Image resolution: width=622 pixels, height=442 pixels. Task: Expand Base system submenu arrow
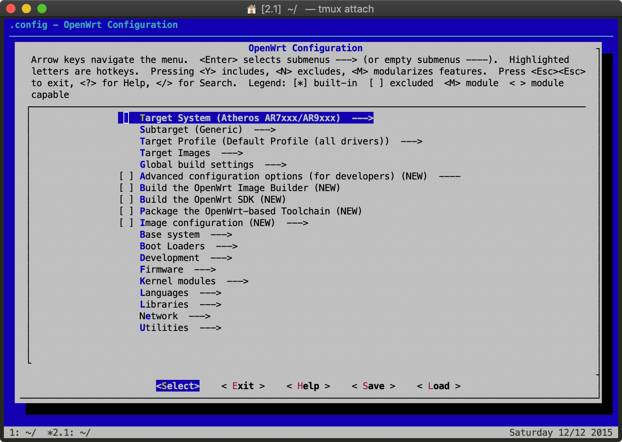click(221, 235)
